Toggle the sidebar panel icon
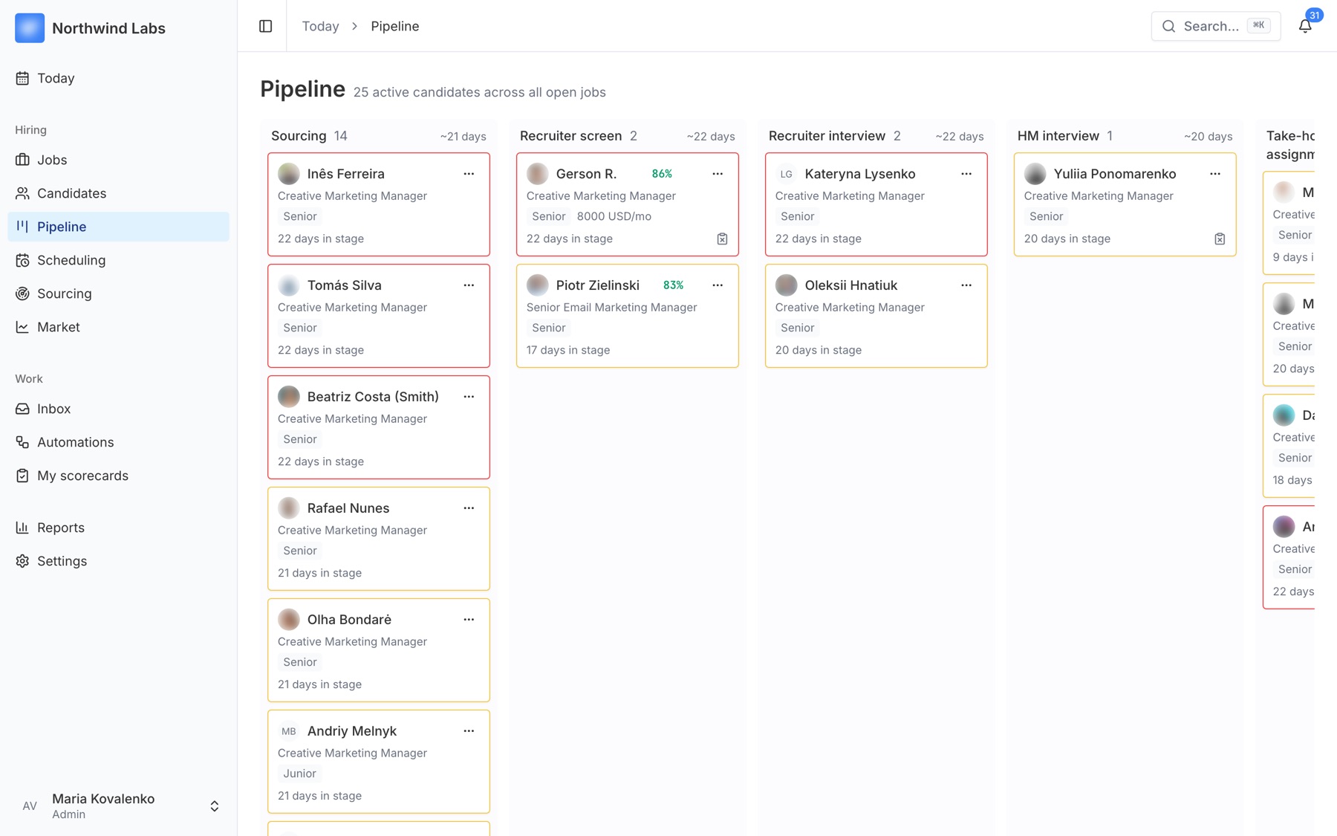This screenshot has width=1337, height=836. (265, 26)
